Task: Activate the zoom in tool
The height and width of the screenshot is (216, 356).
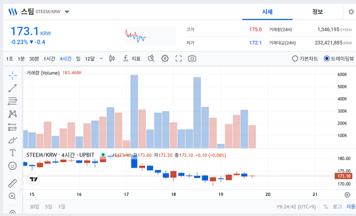Action: click(x=12, y=196)
